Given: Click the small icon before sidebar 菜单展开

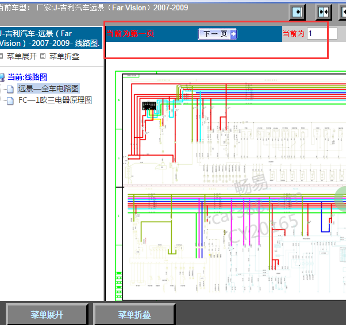Looking at the screenshot, I should click(x=1, y=56).
